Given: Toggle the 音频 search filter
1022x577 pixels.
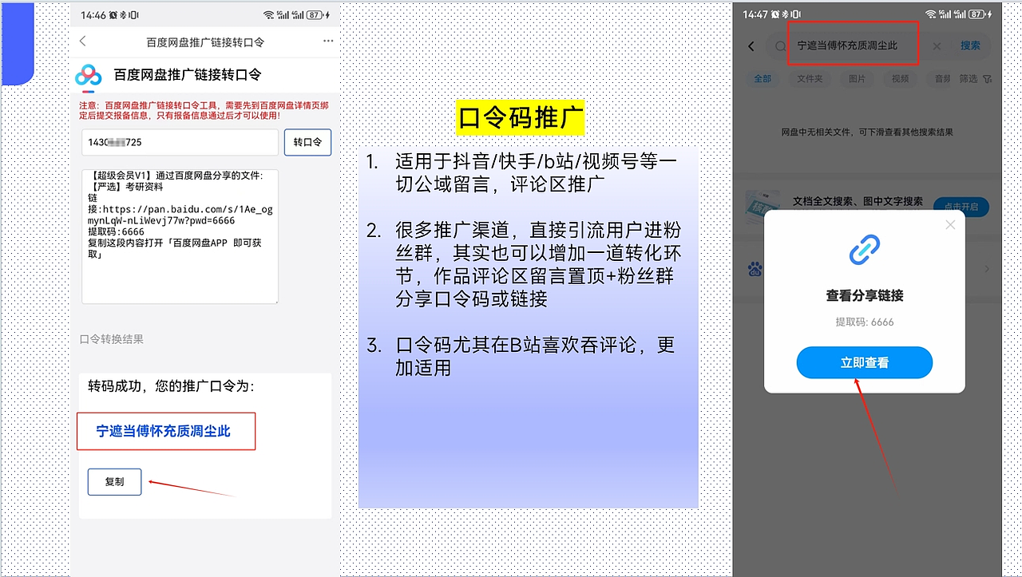Looking at the screenshot, I should [x=942, y=78].
